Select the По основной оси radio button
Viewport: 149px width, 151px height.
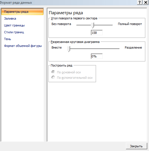pyautogui.click(x=53, y=72)
